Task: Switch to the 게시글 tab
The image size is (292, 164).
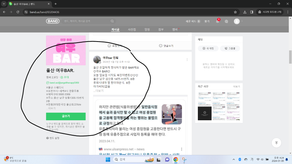Action: pyautogui.click(x=115, y=30)
